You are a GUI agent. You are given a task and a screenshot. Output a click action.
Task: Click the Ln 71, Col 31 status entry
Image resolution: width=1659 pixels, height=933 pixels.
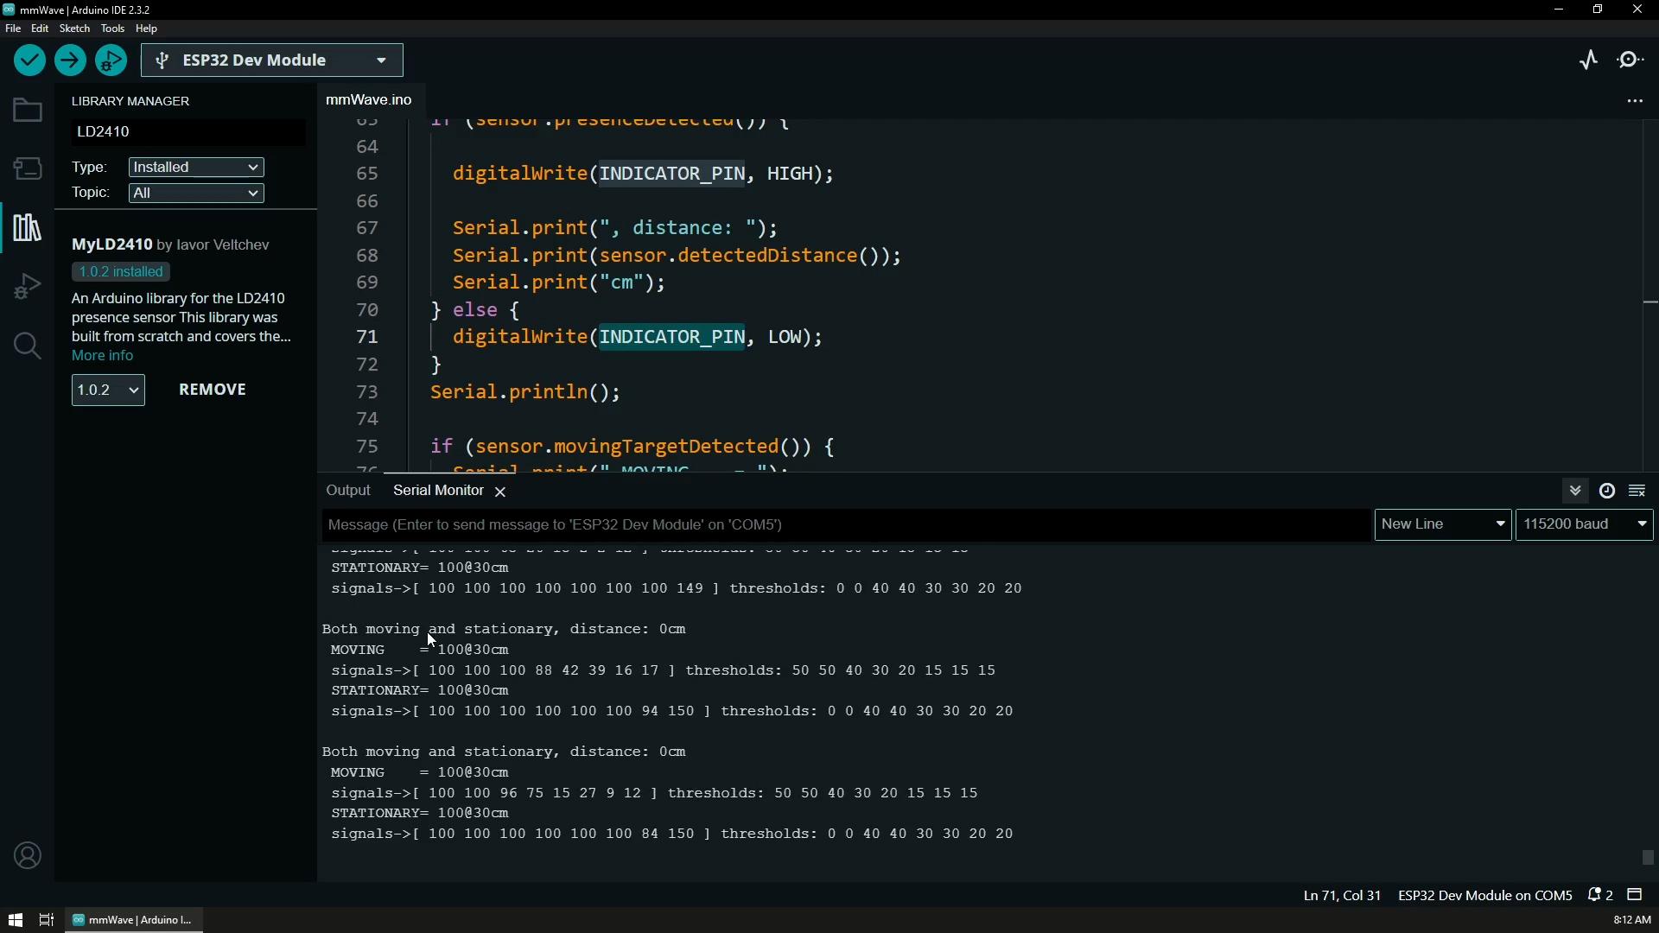[x=1342, y=897]
